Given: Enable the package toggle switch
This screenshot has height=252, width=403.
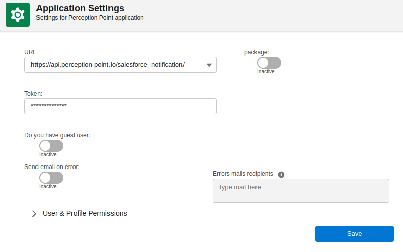Looking at the screenshot, I should pos(269,63).
